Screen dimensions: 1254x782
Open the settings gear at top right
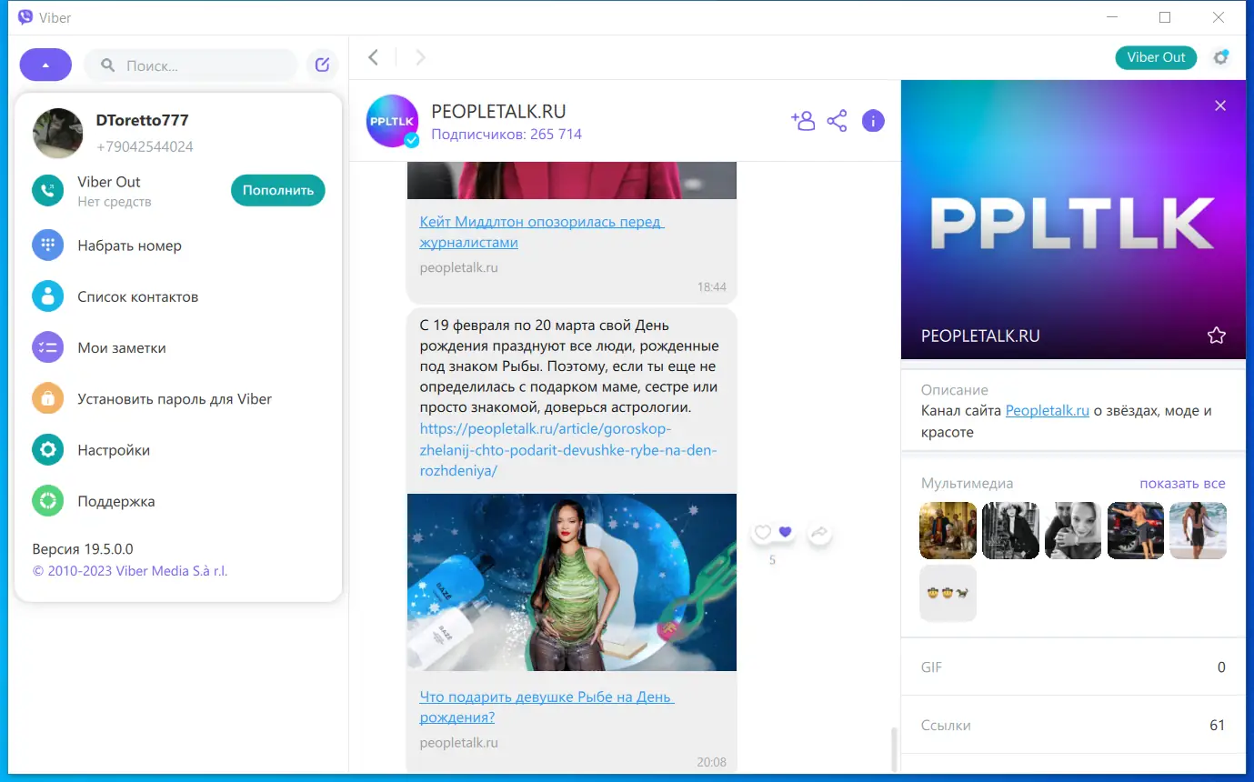coord(1220,57)
